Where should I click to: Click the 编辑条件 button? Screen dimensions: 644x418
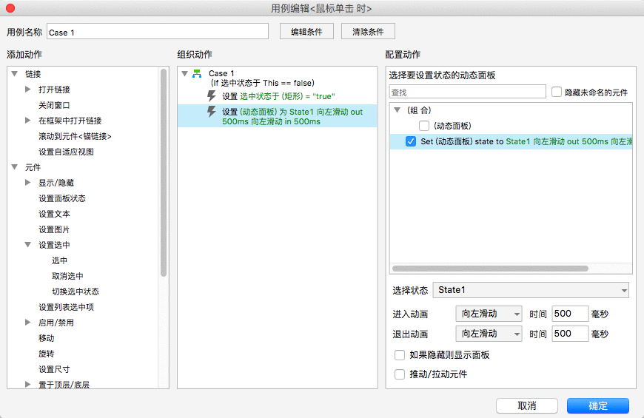coord(306,32)
